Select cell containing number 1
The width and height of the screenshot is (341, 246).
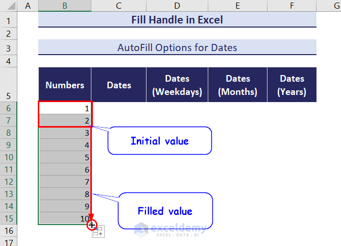65,108
